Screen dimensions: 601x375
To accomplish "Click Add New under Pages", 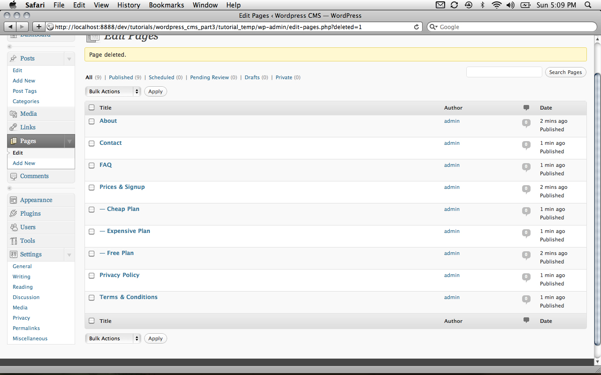I will 24,163.
